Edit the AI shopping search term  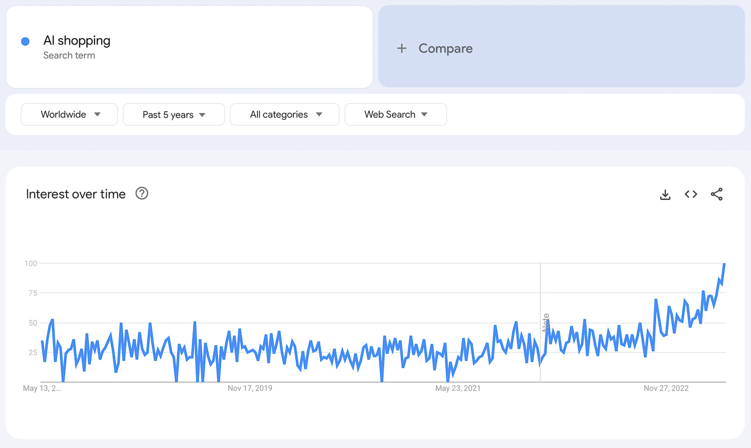[77, 41]
